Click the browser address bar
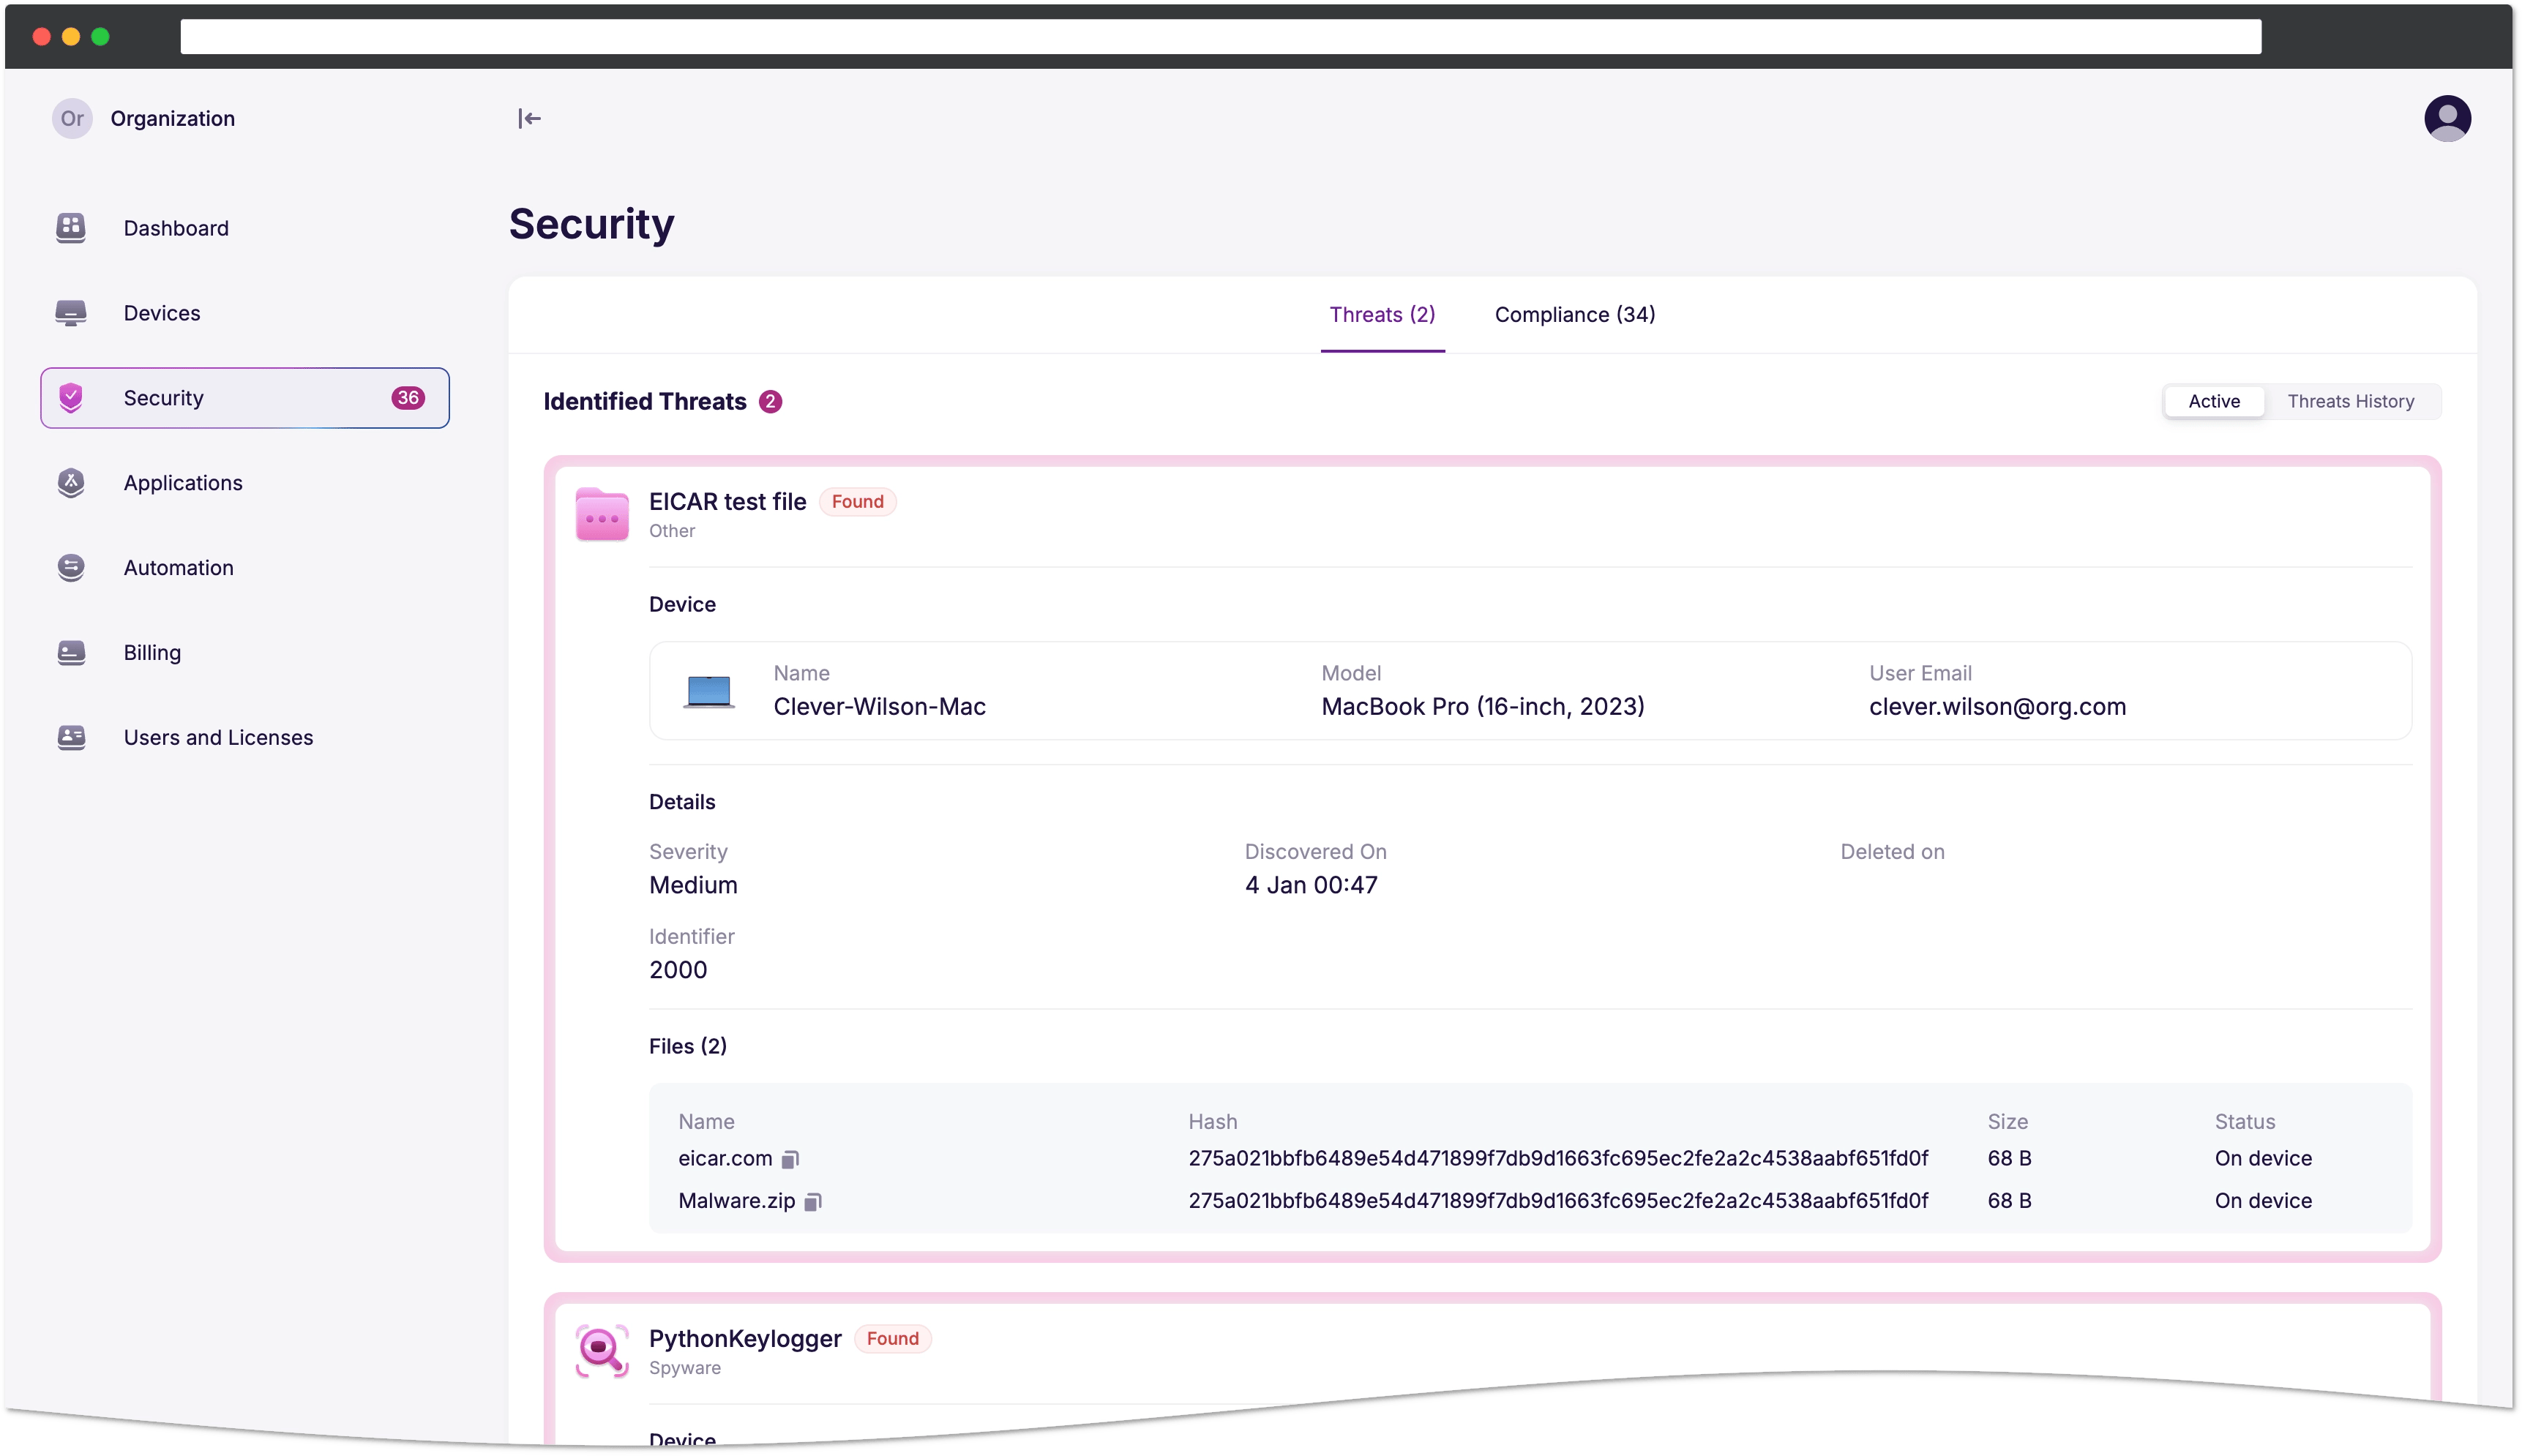Image resolution: width=2522 pixels, height=1456 pixels. tap(1220, 37)
